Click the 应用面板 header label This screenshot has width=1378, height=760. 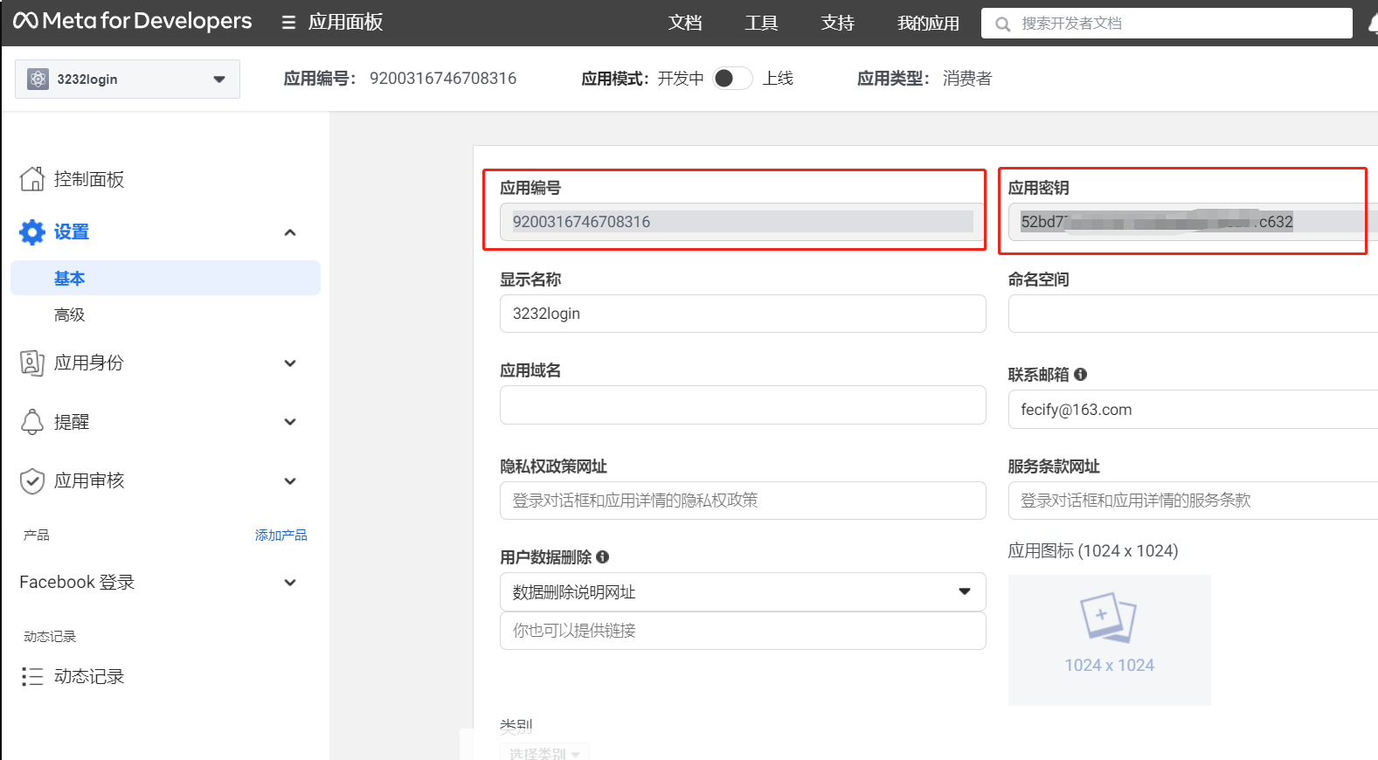coord(345,22)
